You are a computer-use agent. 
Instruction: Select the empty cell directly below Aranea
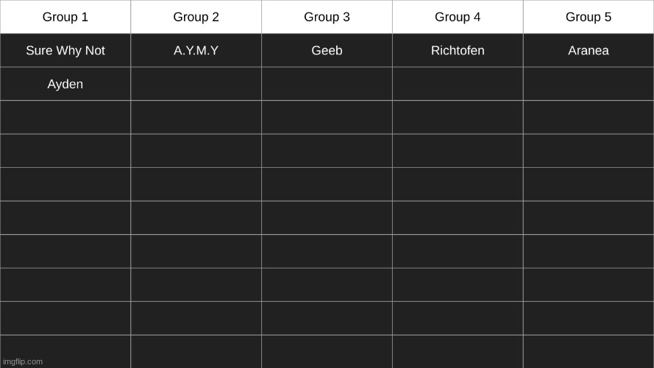pyautogui.click(x=589, y=84)
